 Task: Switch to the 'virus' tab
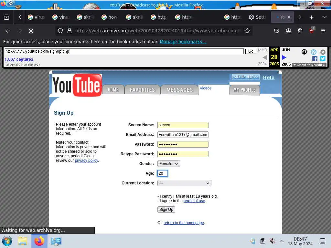pyautogui.click(x=37, y=17)
